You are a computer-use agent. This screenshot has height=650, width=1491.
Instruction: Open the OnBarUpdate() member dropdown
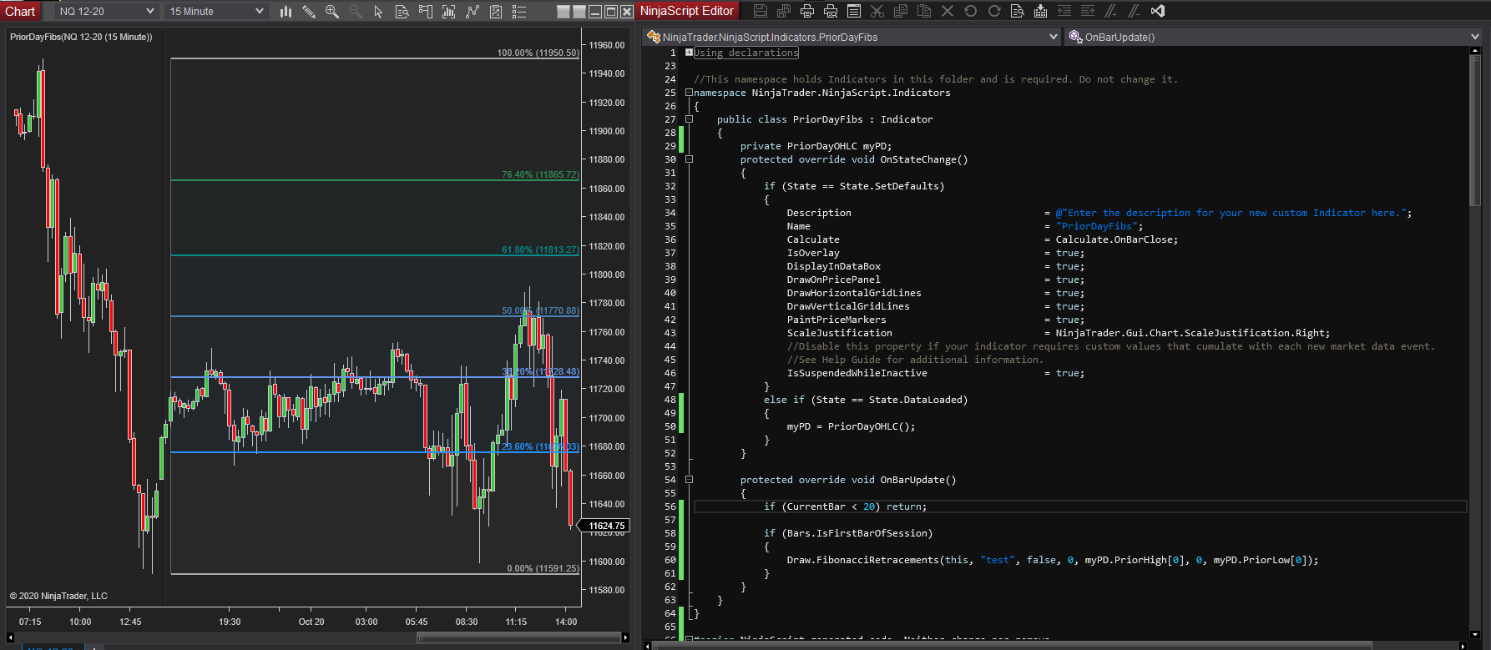tap(1273, 37)
